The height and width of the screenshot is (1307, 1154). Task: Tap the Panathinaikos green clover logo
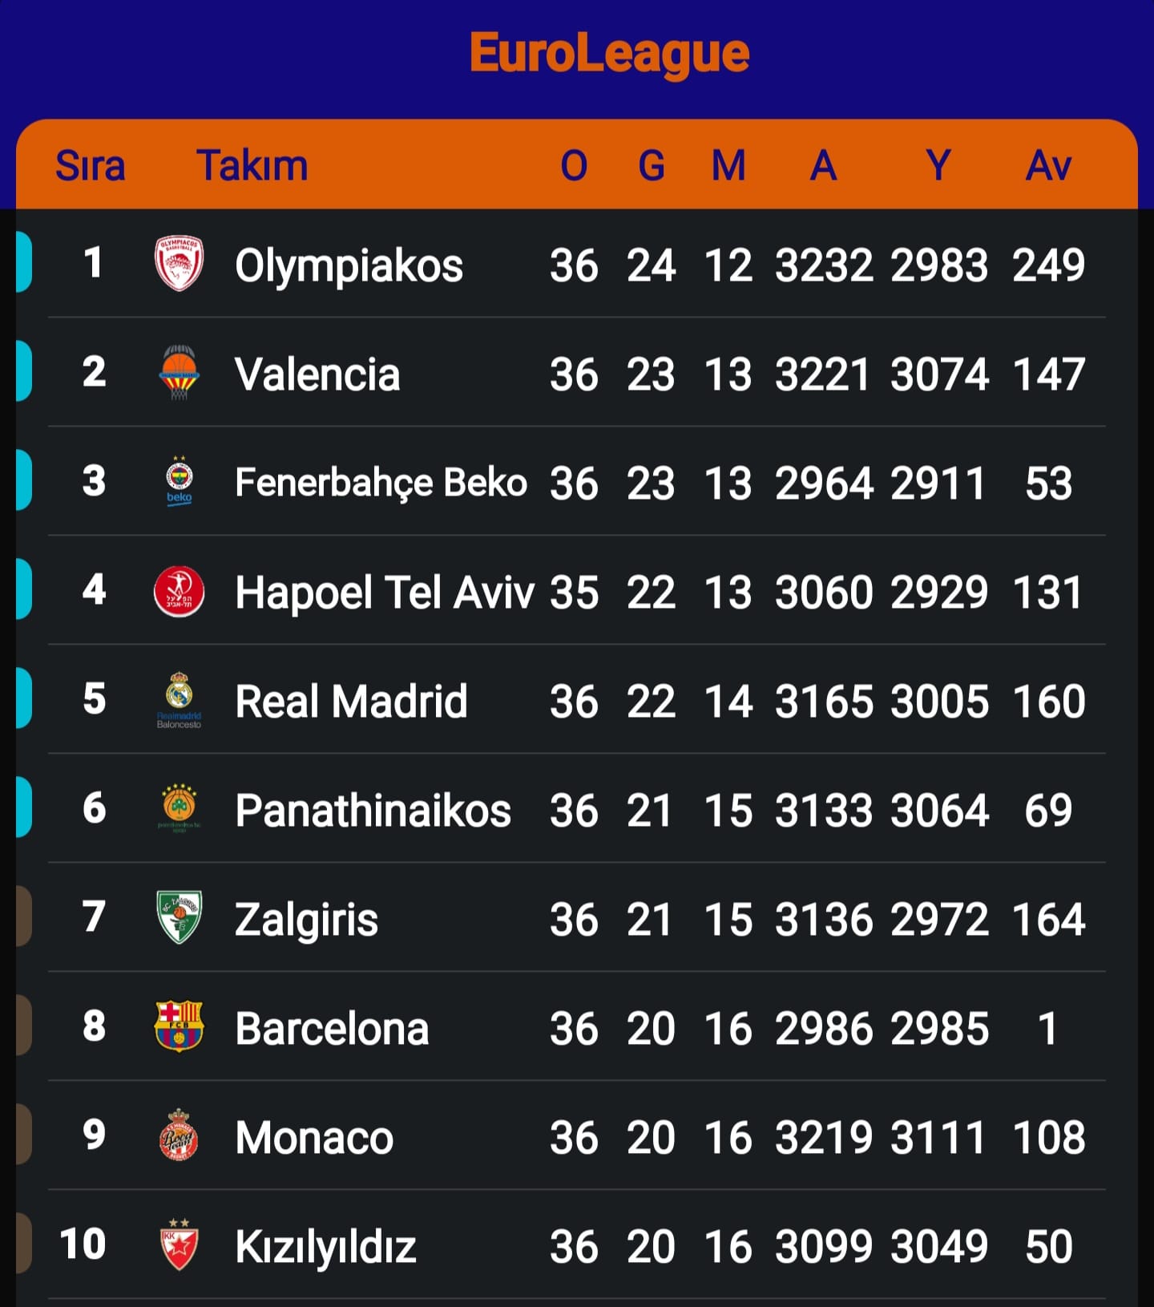[179, 808]
